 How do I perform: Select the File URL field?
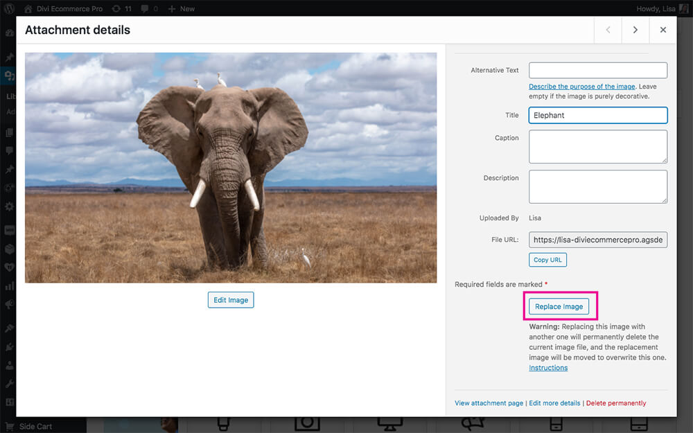(x=598, y=240)
